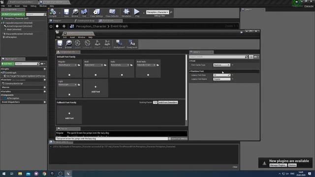Click Add New in My Blueprint
Screen dimensions: 315x177
coord(8,64)
